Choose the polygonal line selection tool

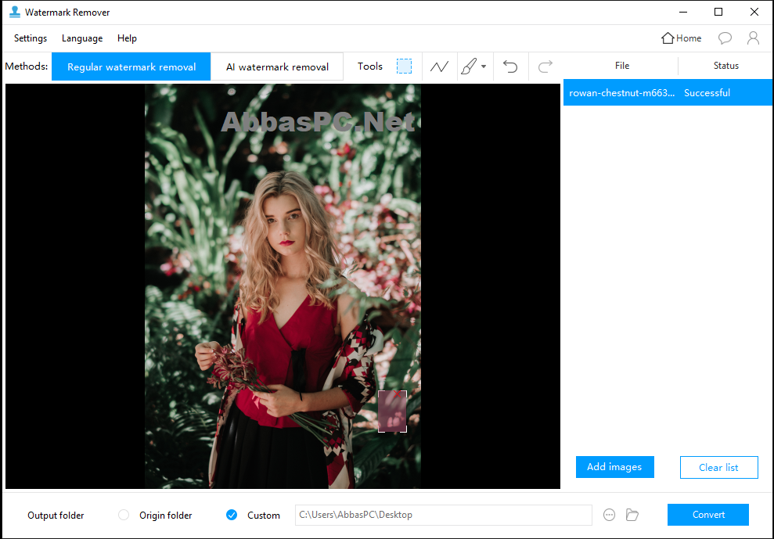(439, 66)
